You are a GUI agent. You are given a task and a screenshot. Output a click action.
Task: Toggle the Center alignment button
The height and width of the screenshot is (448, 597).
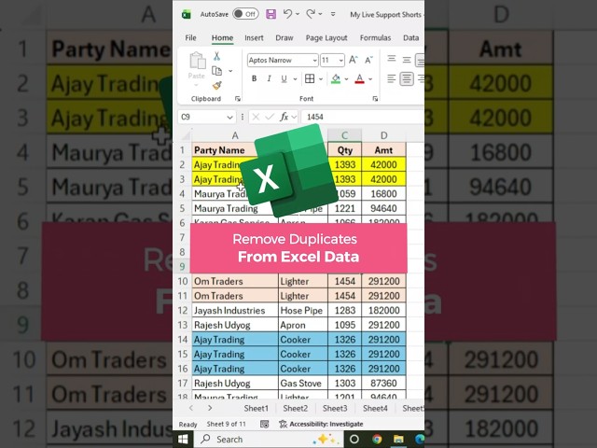click(x=407, y=78)
